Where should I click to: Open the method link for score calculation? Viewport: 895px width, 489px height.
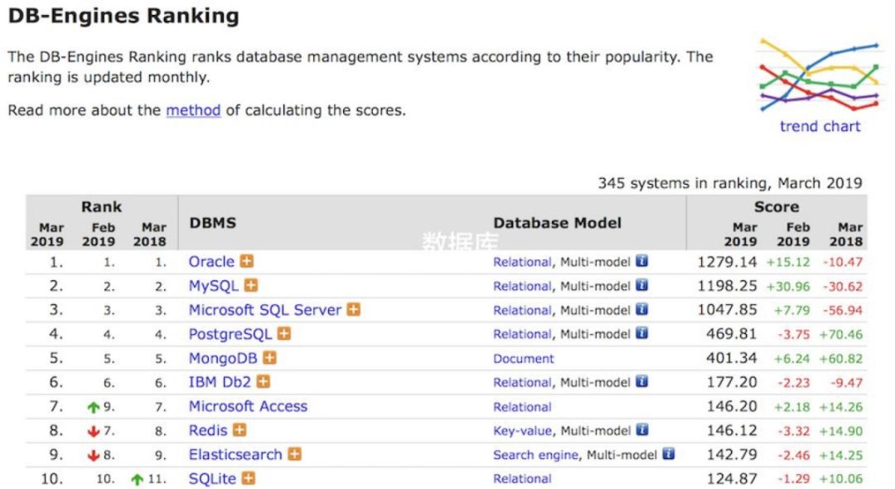(x=193, y=110)
